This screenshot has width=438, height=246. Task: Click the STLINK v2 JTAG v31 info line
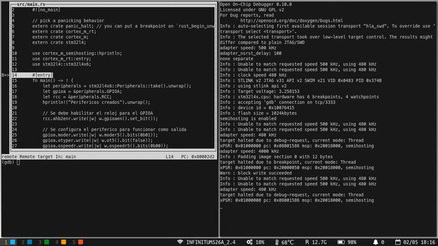300,81
